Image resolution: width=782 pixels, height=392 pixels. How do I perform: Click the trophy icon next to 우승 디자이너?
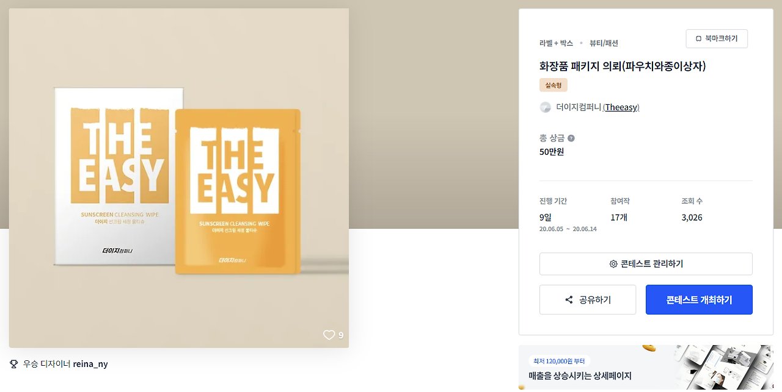pyautogui.click(x=14, y=364)
